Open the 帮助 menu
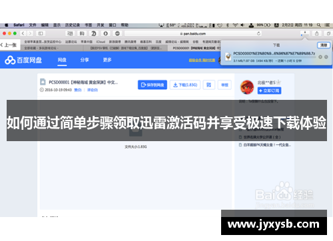 point(125,25)
